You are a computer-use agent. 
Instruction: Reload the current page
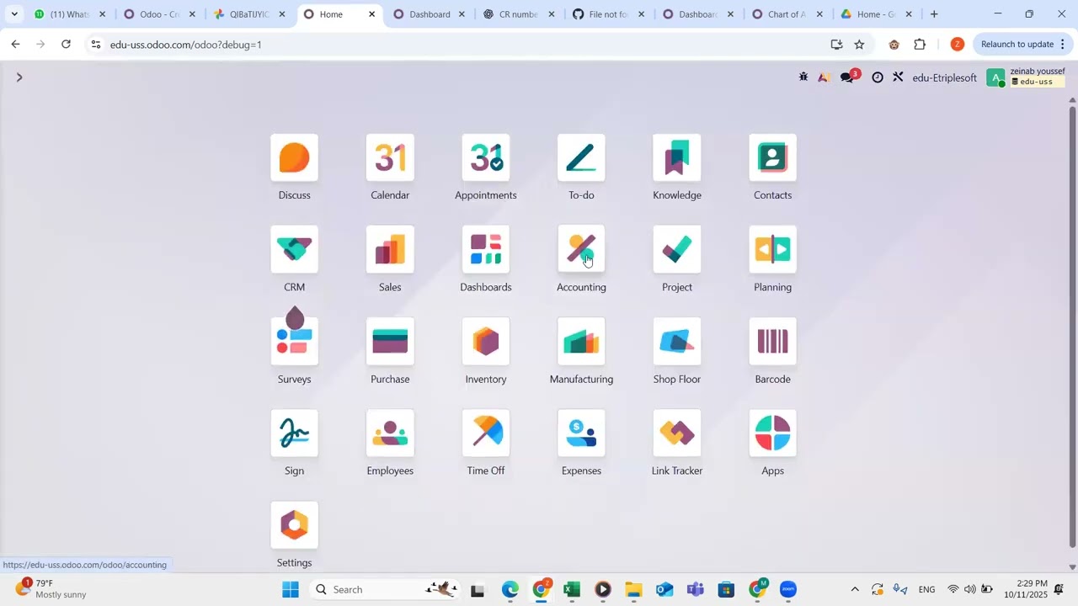point(66,44)
